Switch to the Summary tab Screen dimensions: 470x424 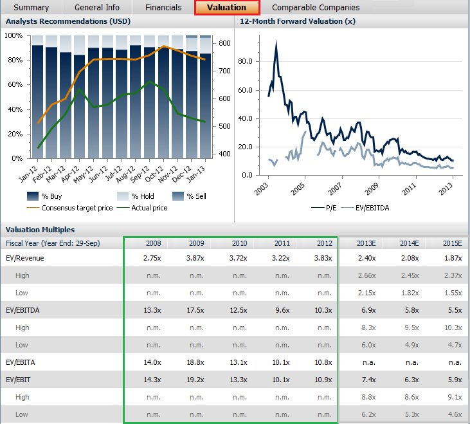point(31,7)
